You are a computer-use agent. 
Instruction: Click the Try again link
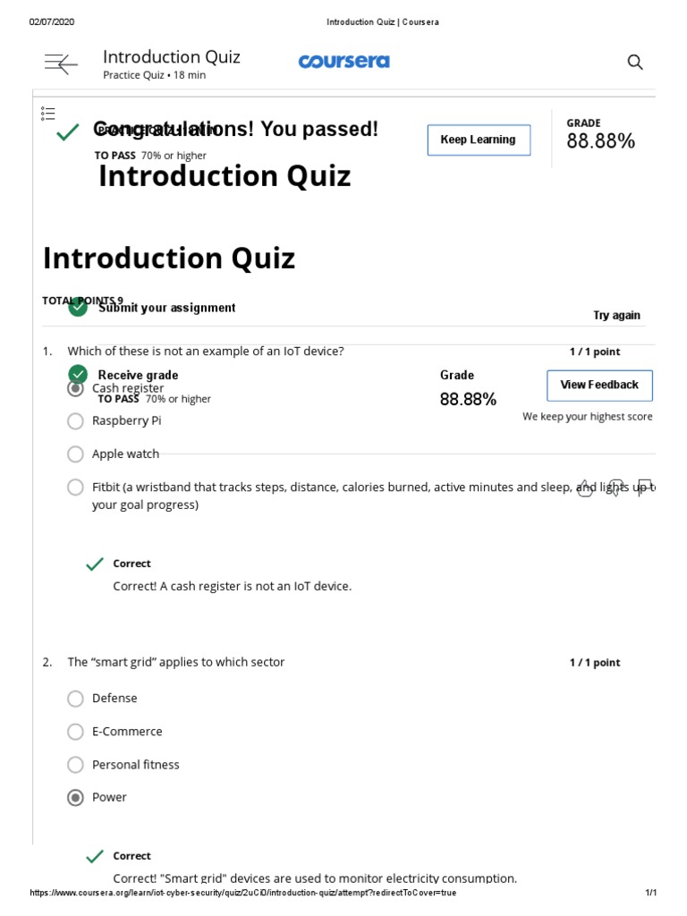(x=616, y=316)
